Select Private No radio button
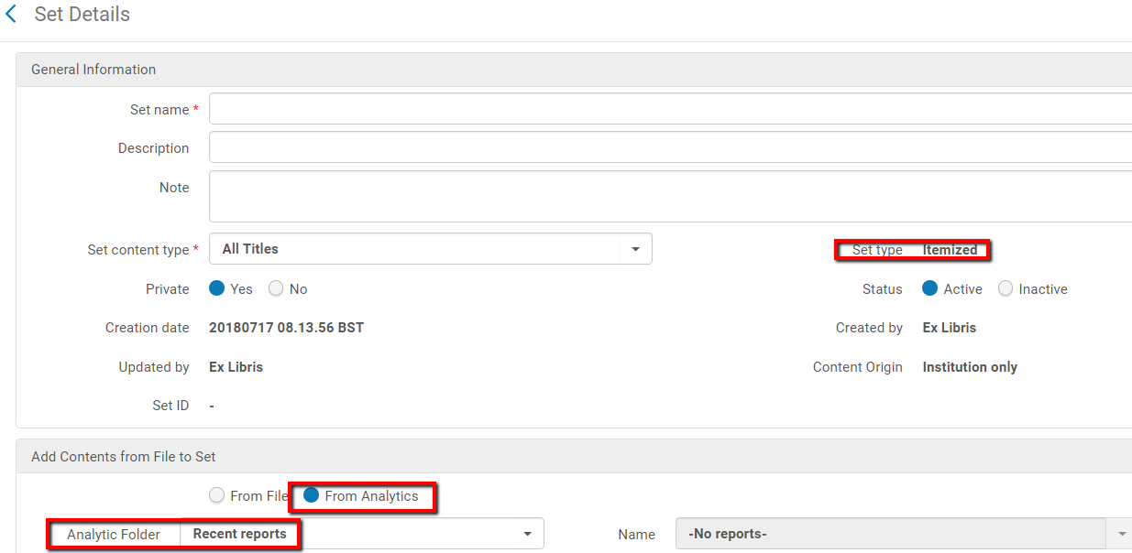Image resolution: width=1132 pixels, height=553 pixels. [x=276, y=288]
